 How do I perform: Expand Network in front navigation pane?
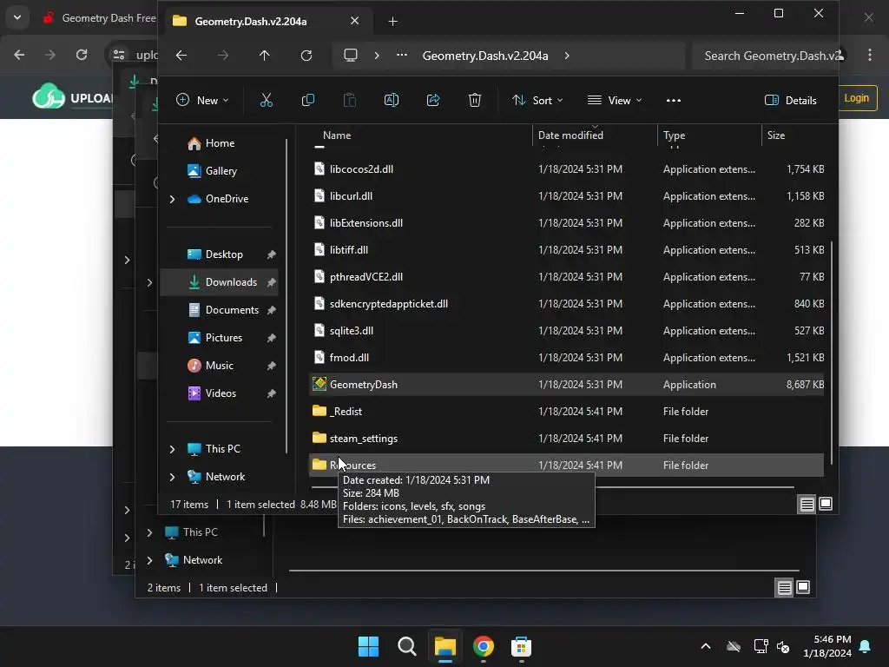coord(173,477)
